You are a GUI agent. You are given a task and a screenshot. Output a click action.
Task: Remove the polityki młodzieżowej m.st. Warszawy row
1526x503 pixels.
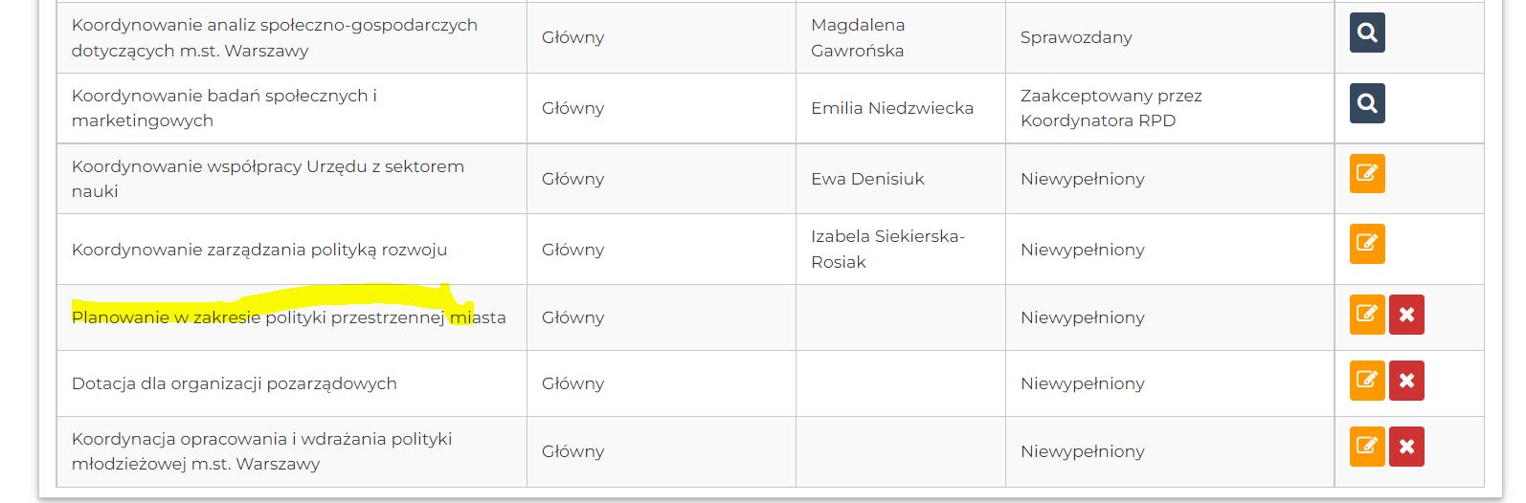coord(1406,447)
